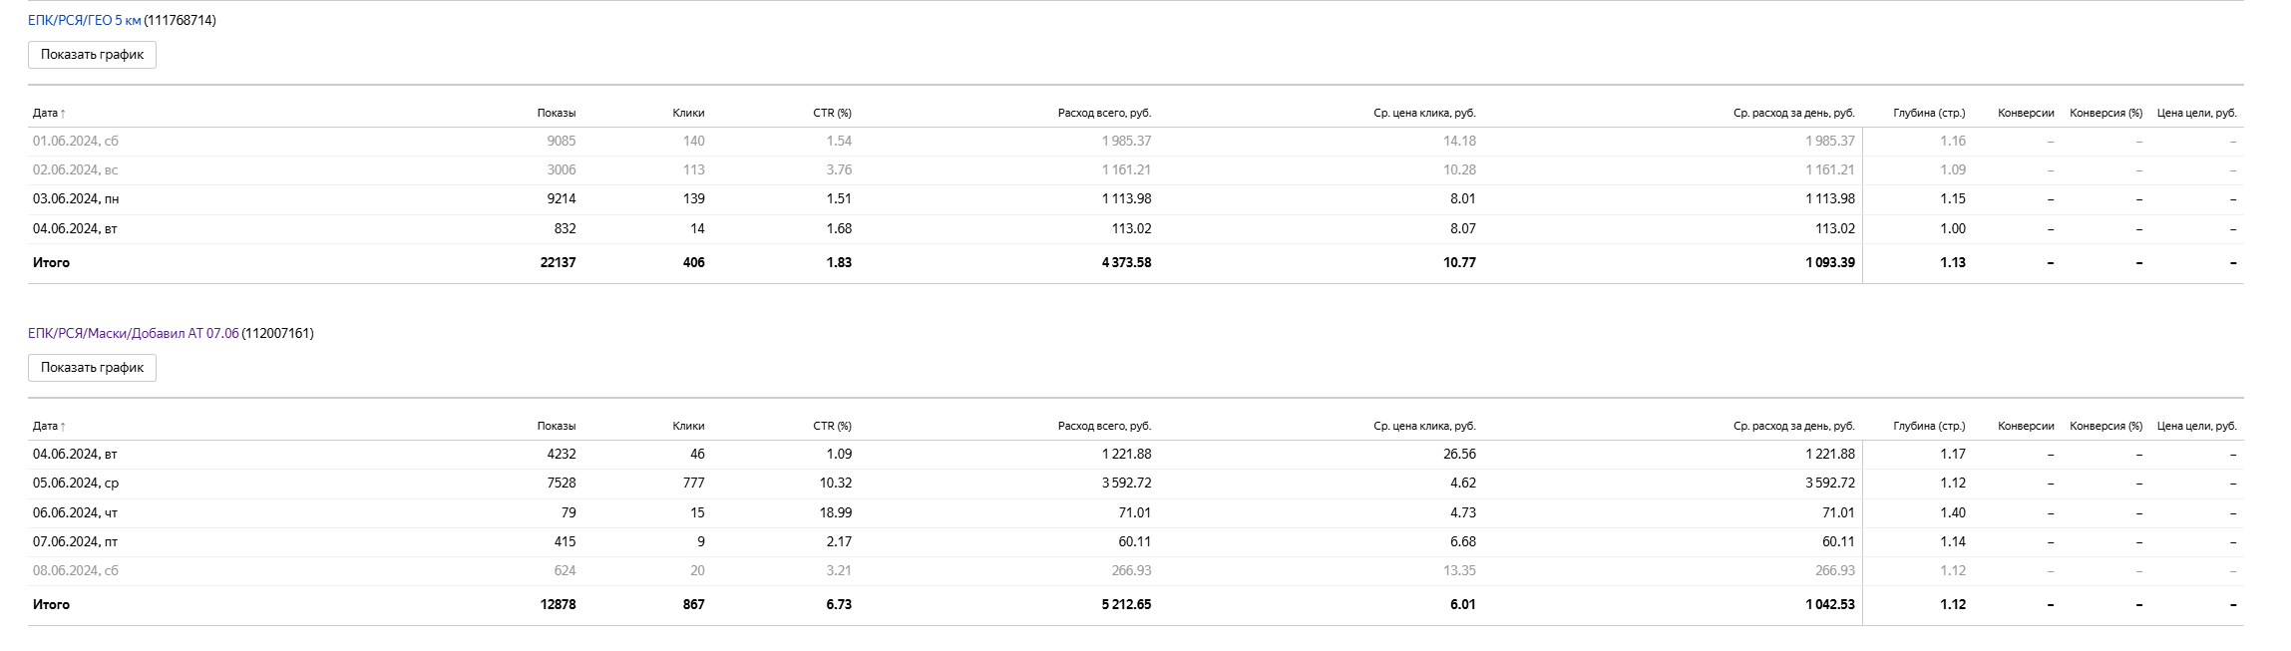Click the Конверсия (%) header in the Маски table
This screenshot has width=2291, height=651.
[2105, 426]
